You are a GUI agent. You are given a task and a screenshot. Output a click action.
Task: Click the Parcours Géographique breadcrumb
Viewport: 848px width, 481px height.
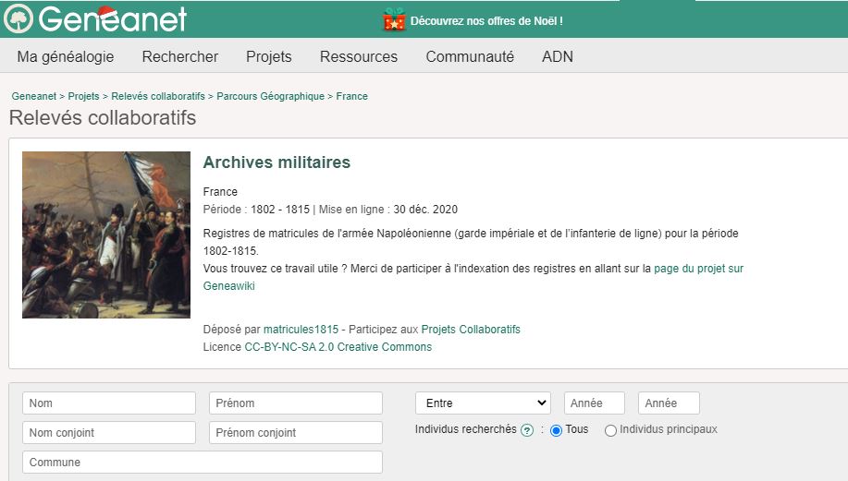point(270,96)
